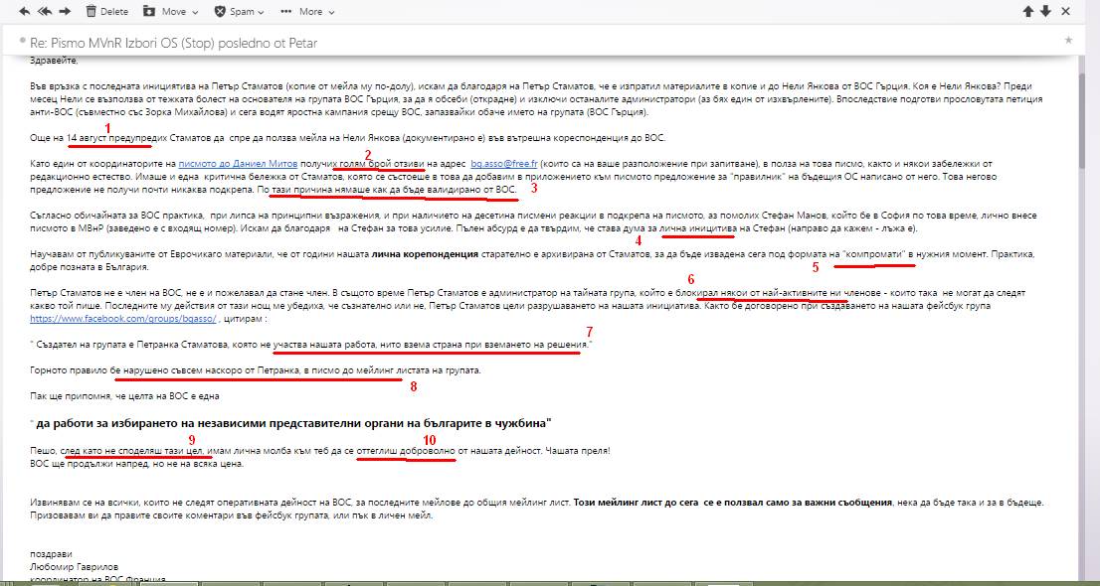Click the Reply arrow icon
Image resolution: width=1100 pixels, height=586 pixels.
tap(25, 12)
